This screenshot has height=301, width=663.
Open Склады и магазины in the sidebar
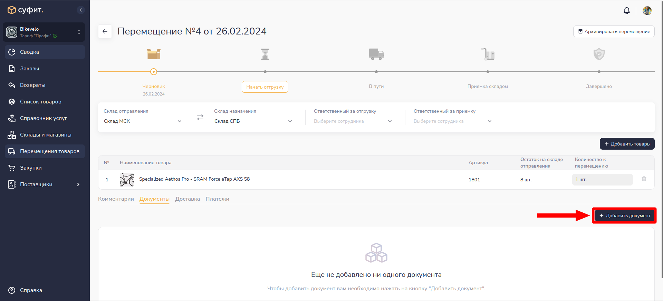point(45,135)
